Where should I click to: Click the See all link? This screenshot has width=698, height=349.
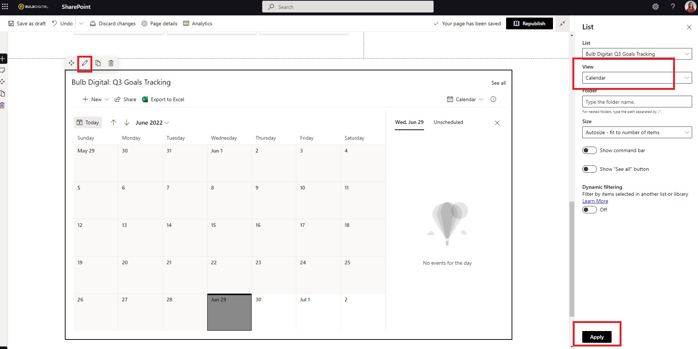point(498,83)
